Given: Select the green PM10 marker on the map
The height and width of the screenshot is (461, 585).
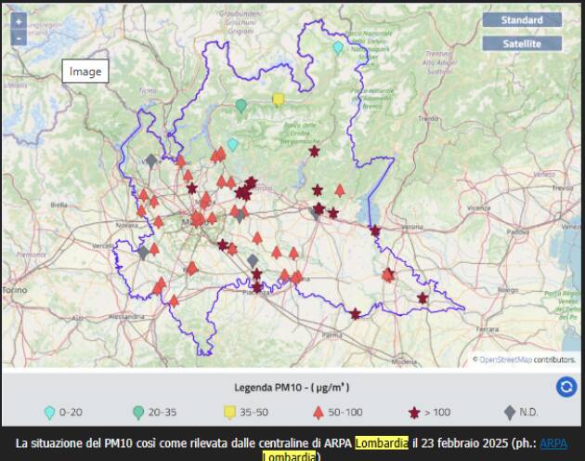Looking at the screenshot, I should (241, 106).
